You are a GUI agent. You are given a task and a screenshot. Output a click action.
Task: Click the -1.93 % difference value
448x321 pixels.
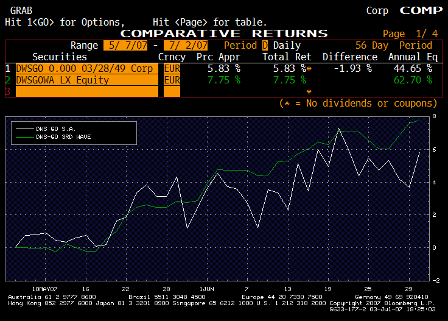pos(353,69)
